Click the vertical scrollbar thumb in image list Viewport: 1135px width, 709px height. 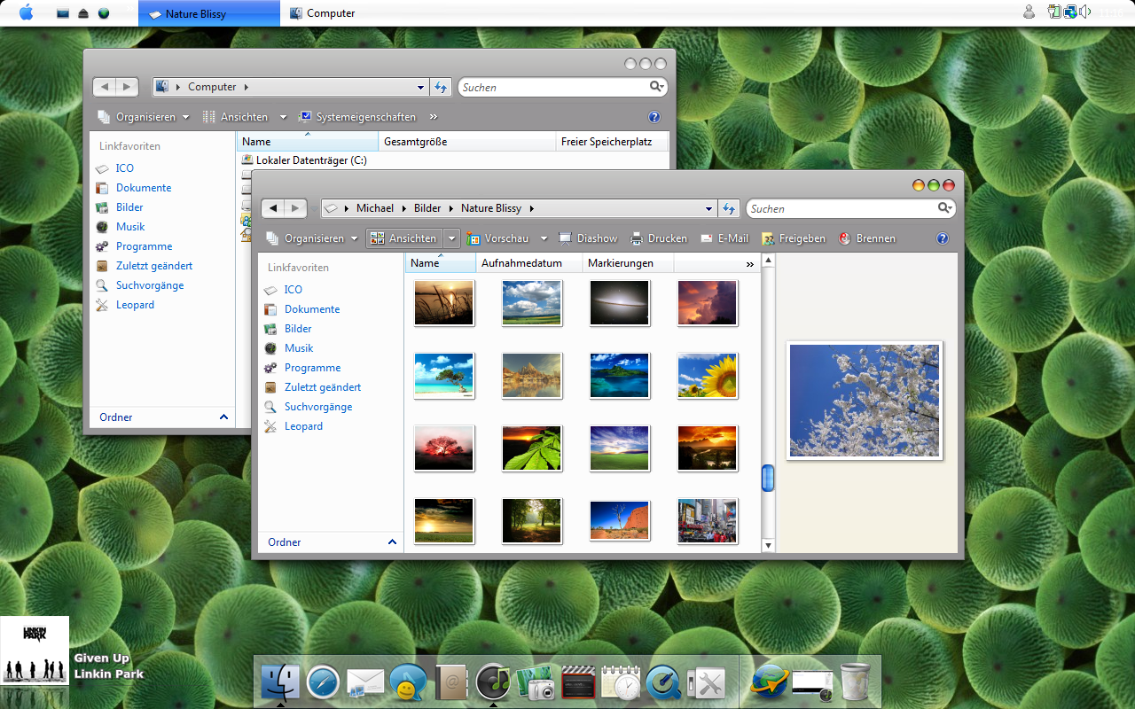(x=768, y=478)
